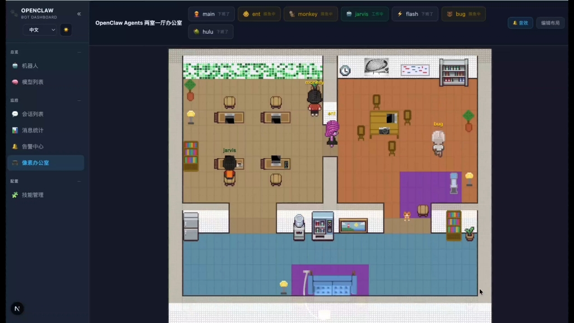The width and height of the screenshot is (574, 323).
Task: Click the puzzle icon beside 技能管理
Action: coord(15,195)
